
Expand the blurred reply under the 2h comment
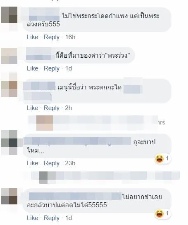click(x=97, y=123)
